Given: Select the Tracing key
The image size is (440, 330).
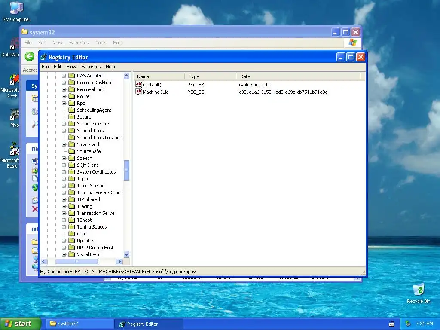Looking at the screenshot, I should [85, 206].
